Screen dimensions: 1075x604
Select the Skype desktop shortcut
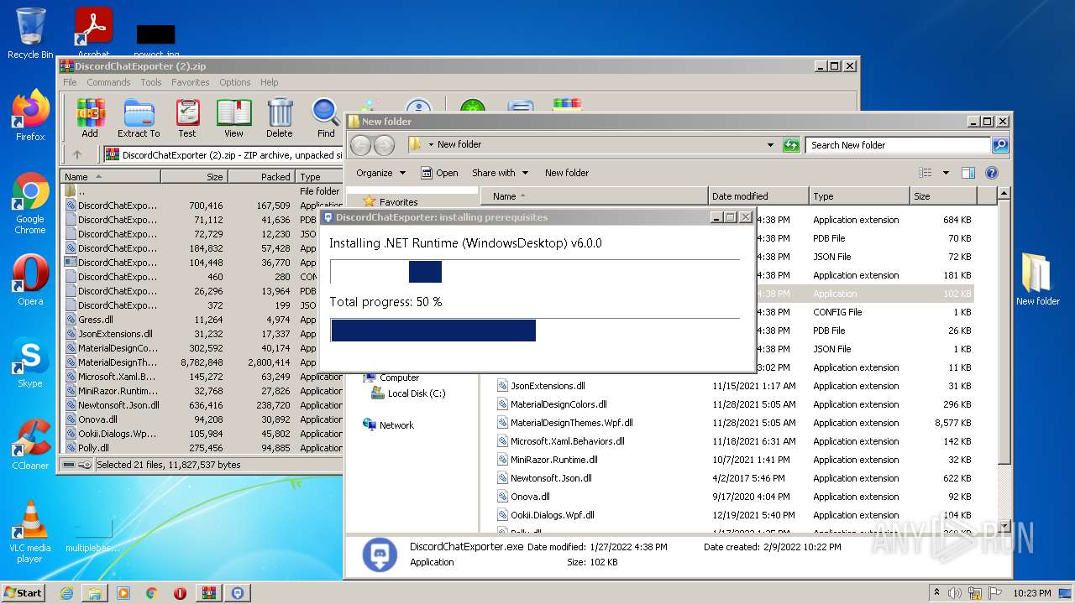[x=30, y=362]
